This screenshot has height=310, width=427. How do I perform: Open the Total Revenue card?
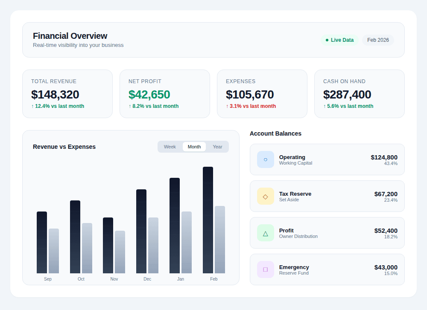click(x=67, y=94)
